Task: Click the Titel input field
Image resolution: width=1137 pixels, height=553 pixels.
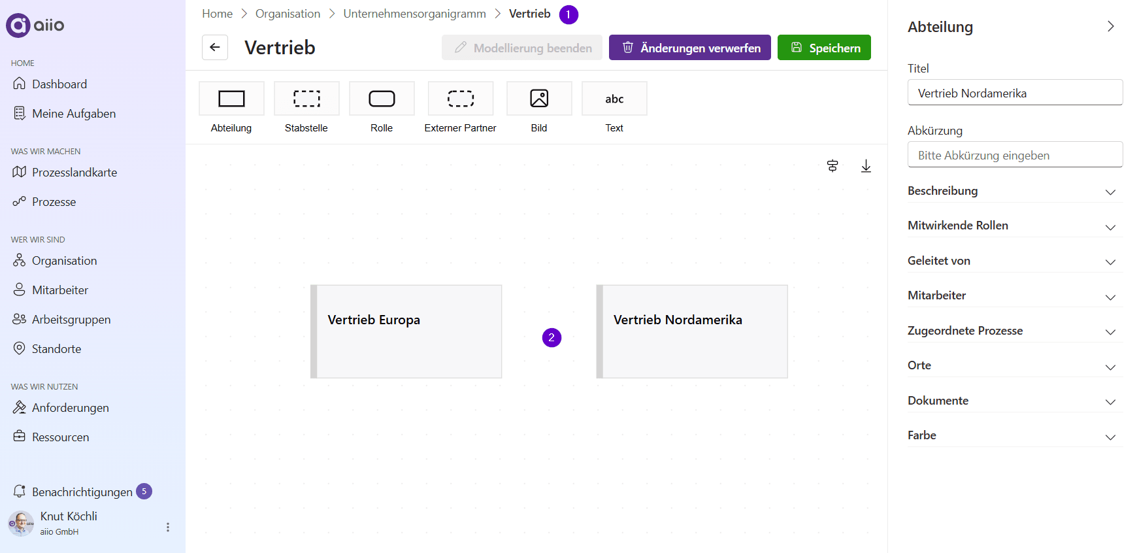Action: tap(1015, 93)
